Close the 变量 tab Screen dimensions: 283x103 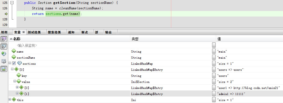tap(24, 32)
